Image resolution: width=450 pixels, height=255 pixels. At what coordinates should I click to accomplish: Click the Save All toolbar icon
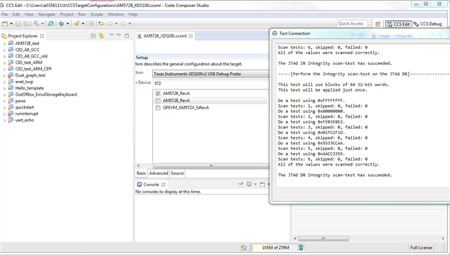point(26,23)
